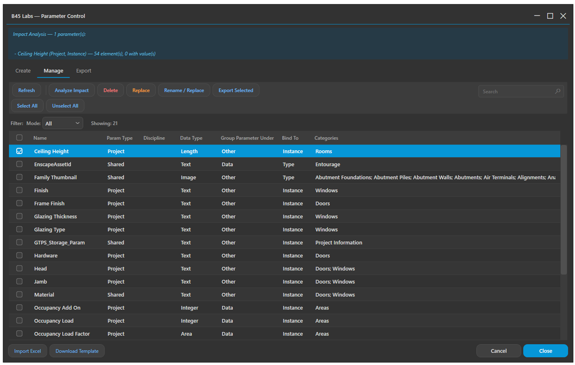Select the Glazing Thickness parameter name

tap(55, 216)
